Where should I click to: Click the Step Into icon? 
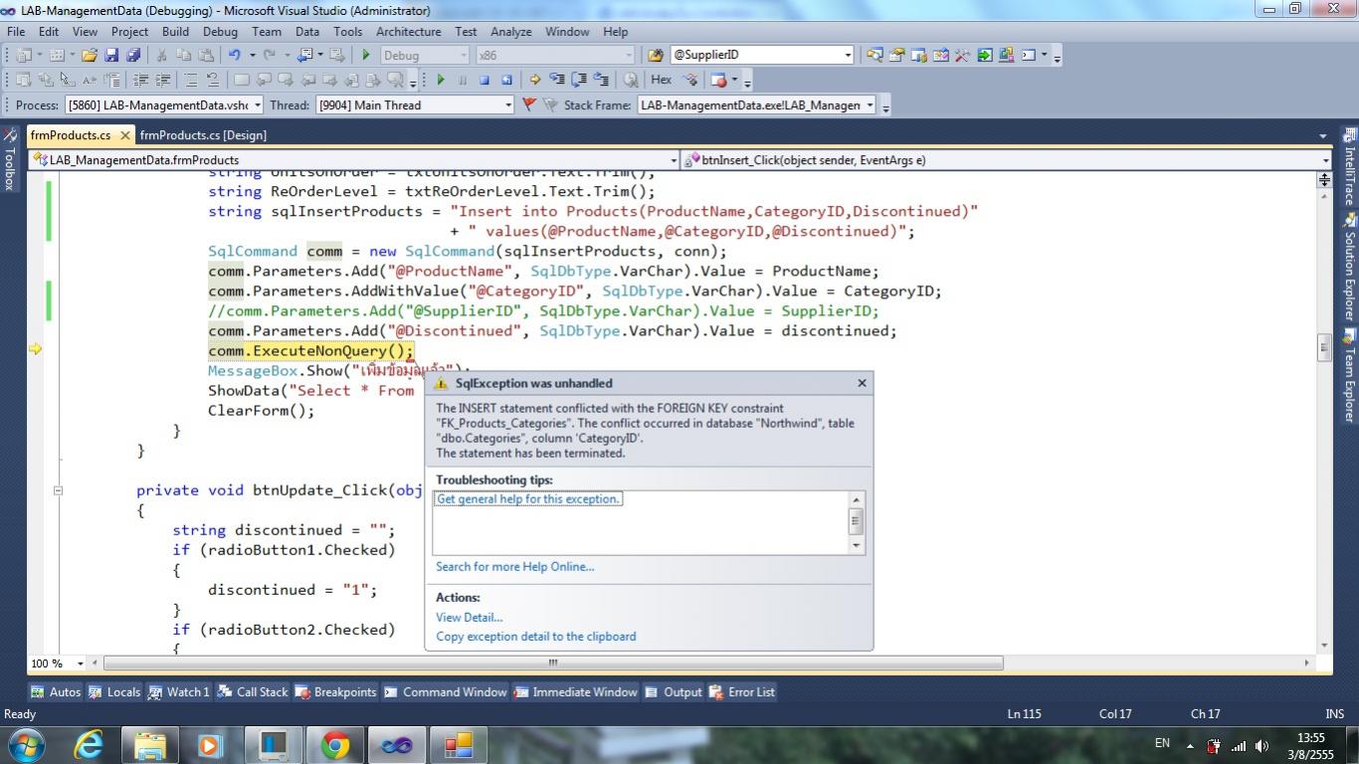[556, 80]
